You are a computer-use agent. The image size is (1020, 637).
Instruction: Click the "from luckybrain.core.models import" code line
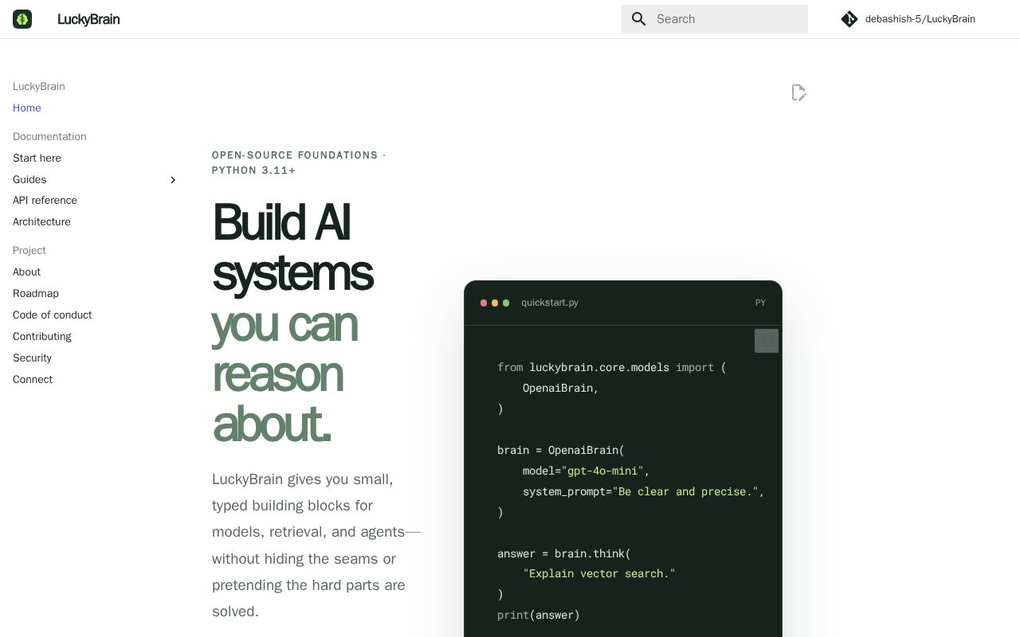(612, 367)
